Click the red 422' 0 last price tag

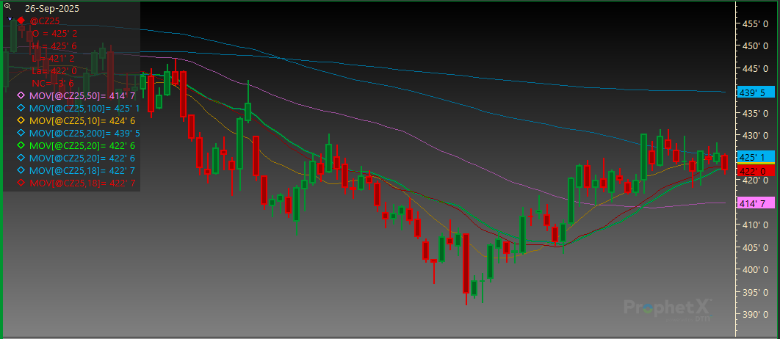(751, 170)
